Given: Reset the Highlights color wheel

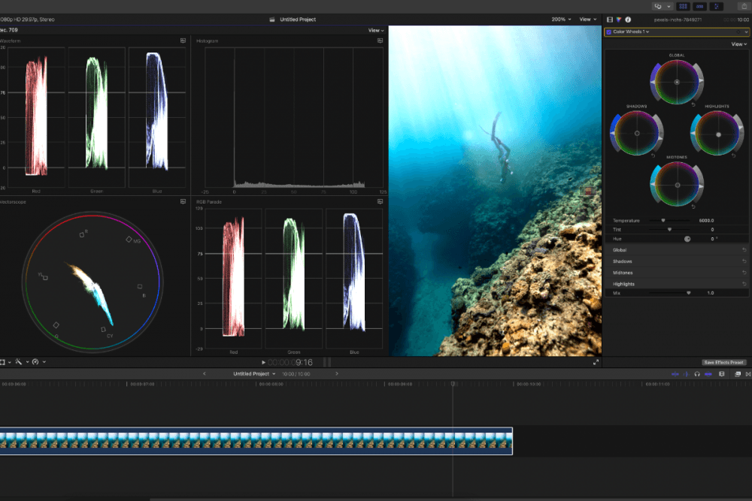Looking at the screenshot, I should [x=733, y=155].
